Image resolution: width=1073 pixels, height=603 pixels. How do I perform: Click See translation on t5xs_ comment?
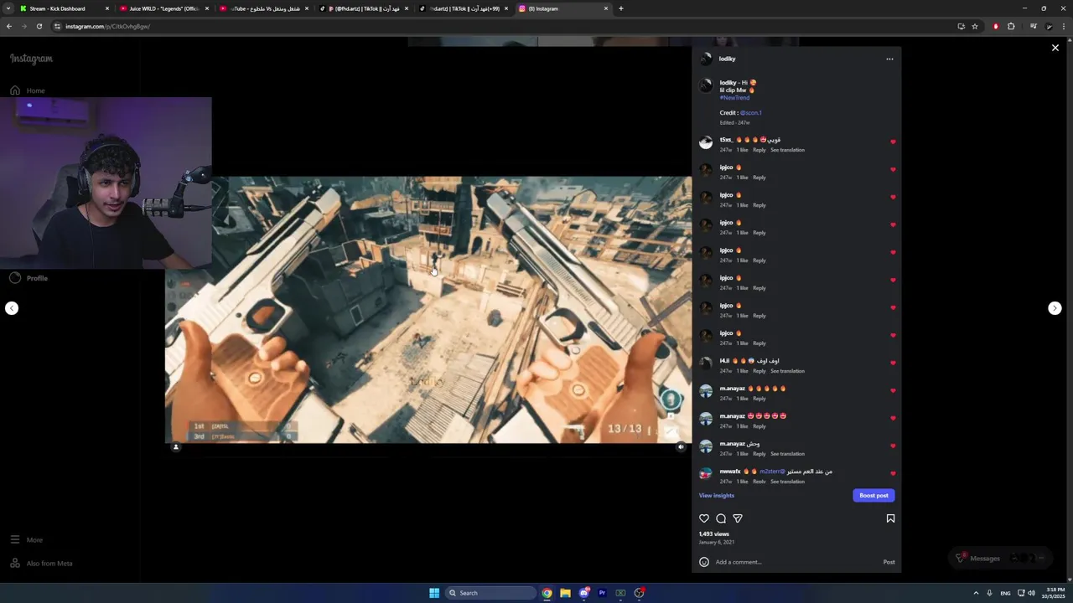point(787,150)
